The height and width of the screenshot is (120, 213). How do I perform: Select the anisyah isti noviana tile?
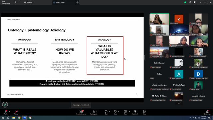pyautogui.click(x=179, y=52)
